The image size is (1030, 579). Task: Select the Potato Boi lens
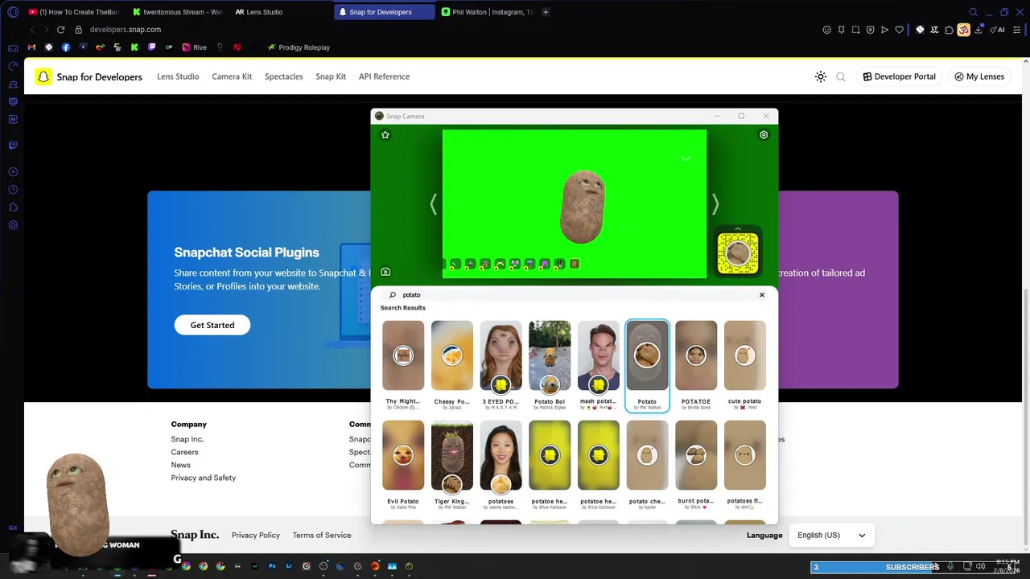point(550,366)
